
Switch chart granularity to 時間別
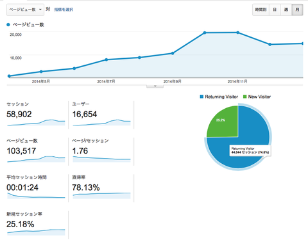[261, 10]
